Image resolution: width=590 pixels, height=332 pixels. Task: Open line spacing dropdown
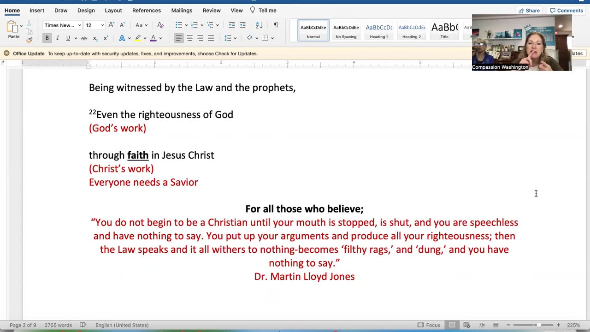[x=230, y=38]
